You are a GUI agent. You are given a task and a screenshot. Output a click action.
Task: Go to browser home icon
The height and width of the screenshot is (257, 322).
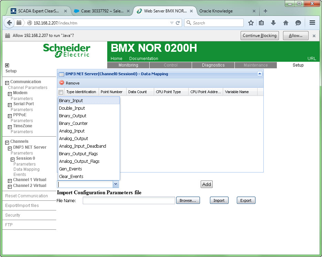click(x=286, y=23)
